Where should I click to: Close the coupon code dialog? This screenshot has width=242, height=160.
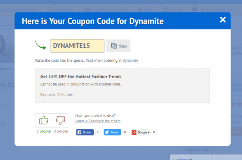click(x=223, y=20)
